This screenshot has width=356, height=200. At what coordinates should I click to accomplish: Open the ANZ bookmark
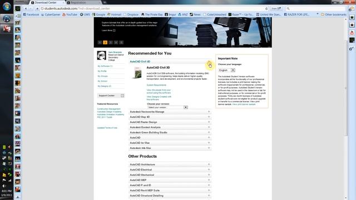click(x=183, y=14)
